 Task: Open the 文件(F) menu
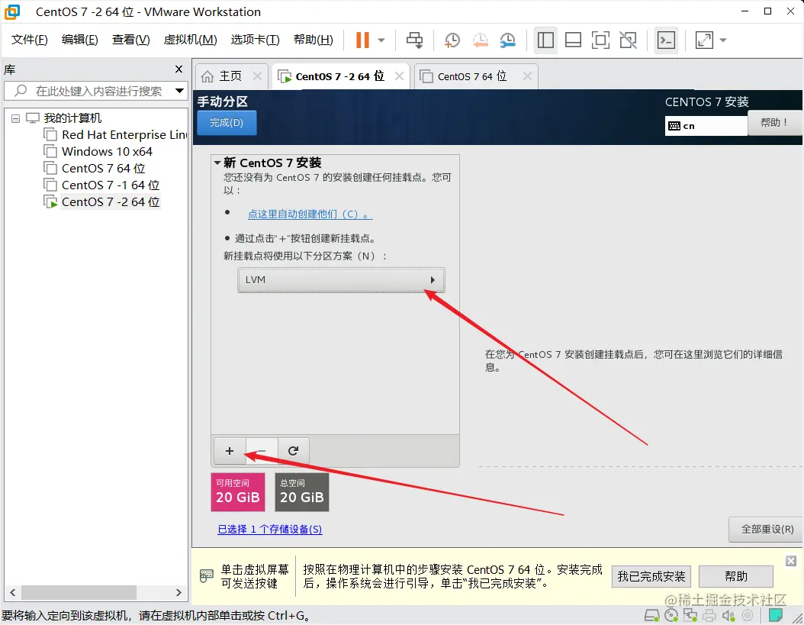[29, 40]
